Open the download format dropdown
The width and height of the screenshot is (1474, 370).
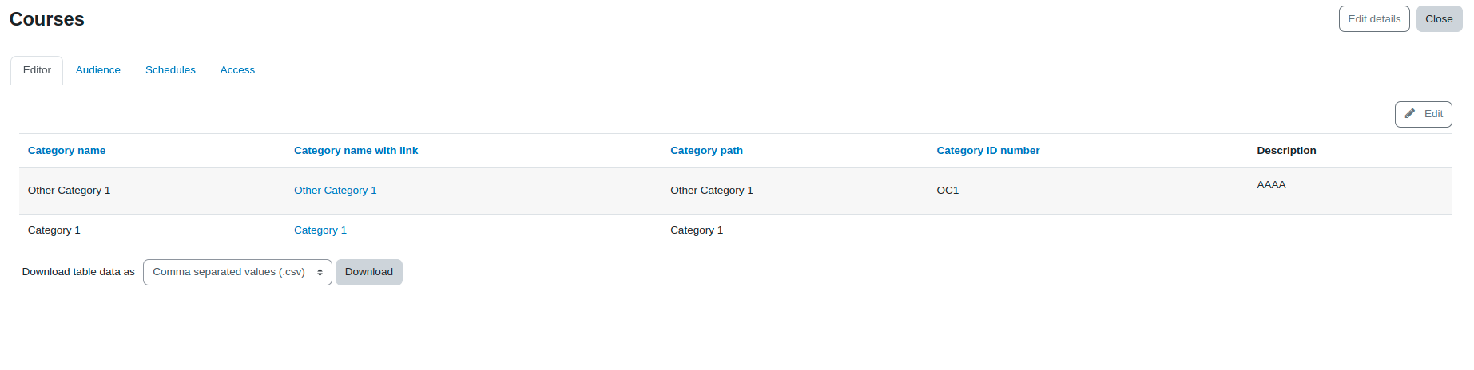coord(237,272)
